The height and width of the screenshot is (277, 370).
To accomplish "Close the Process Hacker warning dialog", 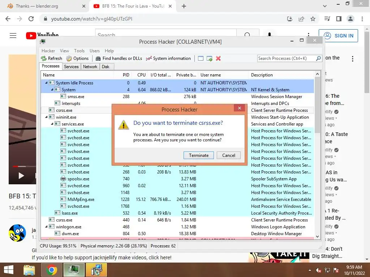I will coord(239,108).
